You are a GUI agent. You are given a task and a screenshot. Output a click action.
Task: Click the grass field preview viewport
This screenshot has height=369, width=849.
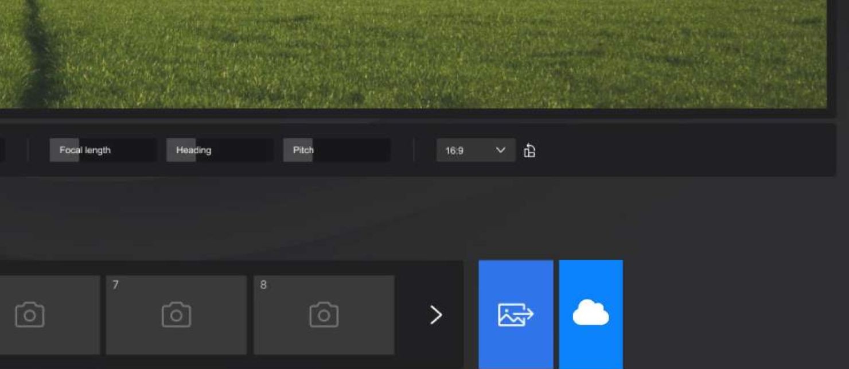413,53
